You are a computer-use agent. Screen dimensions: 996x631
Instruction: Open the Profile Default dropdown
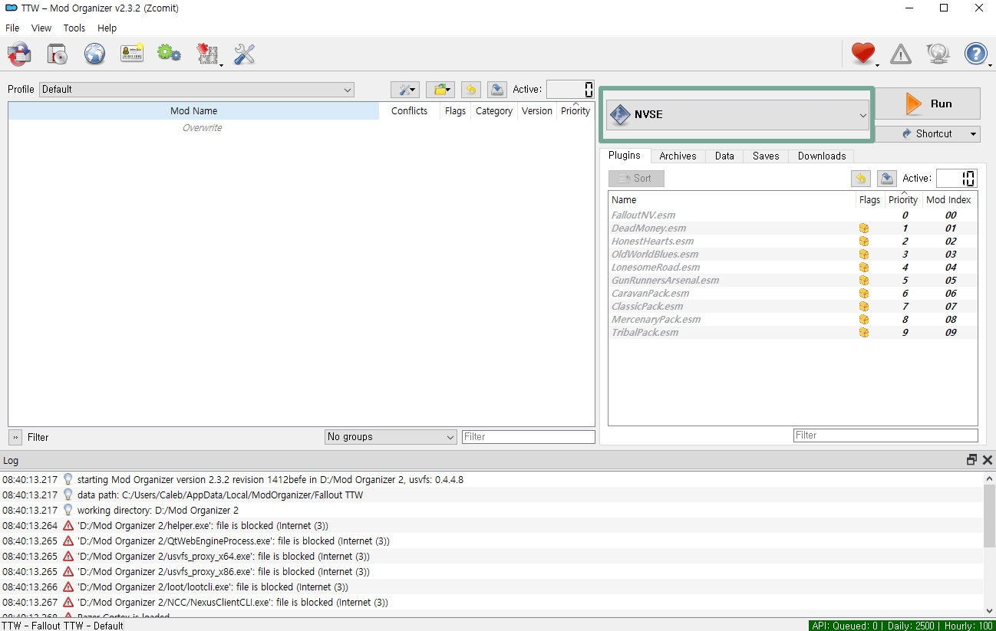(x=196, y=90)
